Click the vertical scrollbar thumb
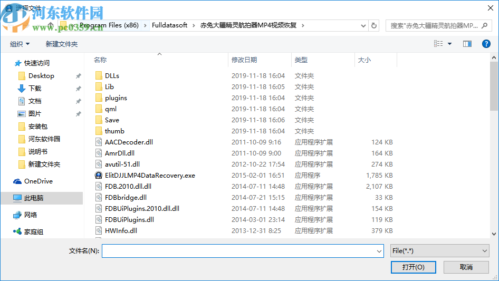499x281 pixels. (494, 86)
